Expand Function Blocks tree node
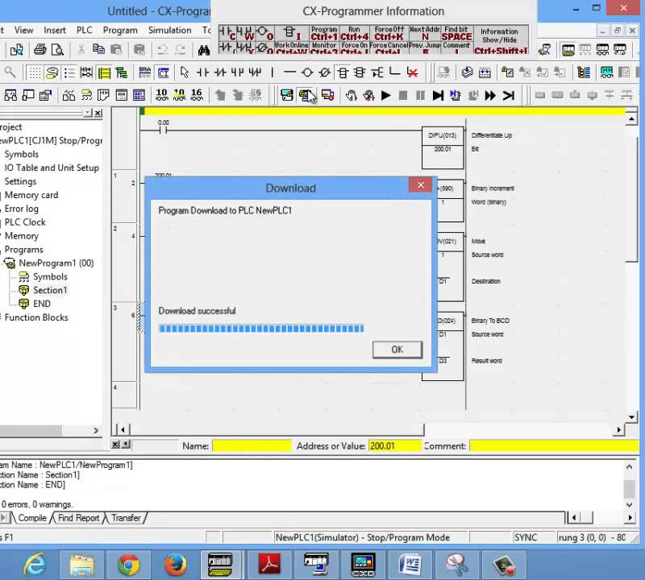This screenshot has height=580, width=645. pos(36,317)
